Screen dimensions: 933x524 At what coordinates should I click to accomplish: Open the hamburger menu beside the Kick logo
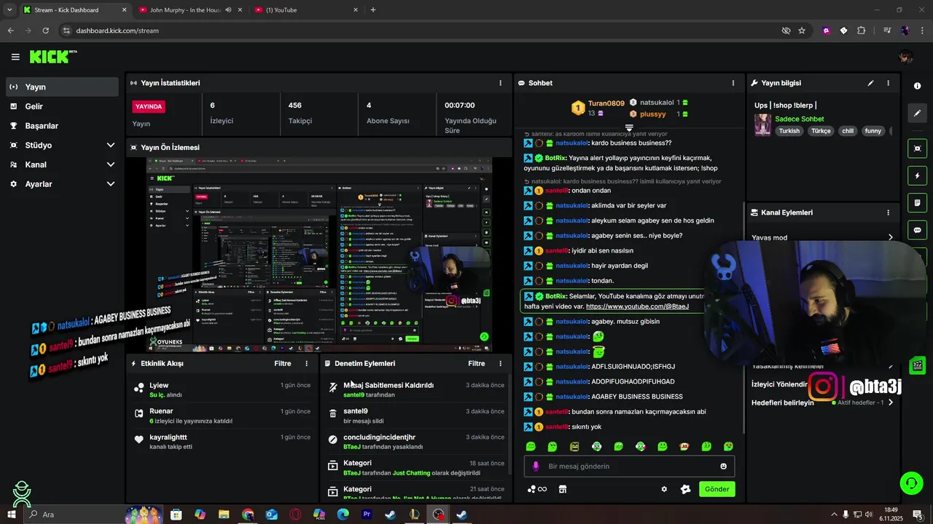(x=15, y=57)
